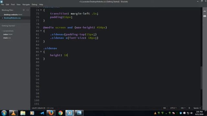Open Live Preview lightning bolt icon
The height and width of the screenshot is (116, 207).
click(x=204, y=11)
